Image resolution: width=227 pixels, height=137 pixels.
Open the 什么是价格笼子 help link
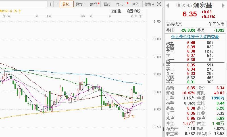tap(195, 37)
